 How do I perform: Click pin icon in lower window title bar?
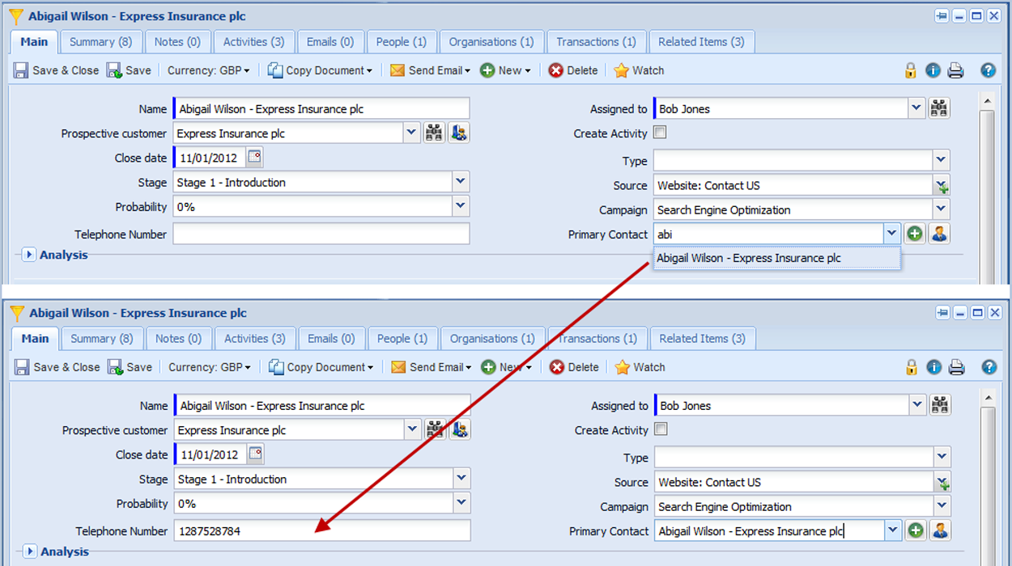[942, 313]
